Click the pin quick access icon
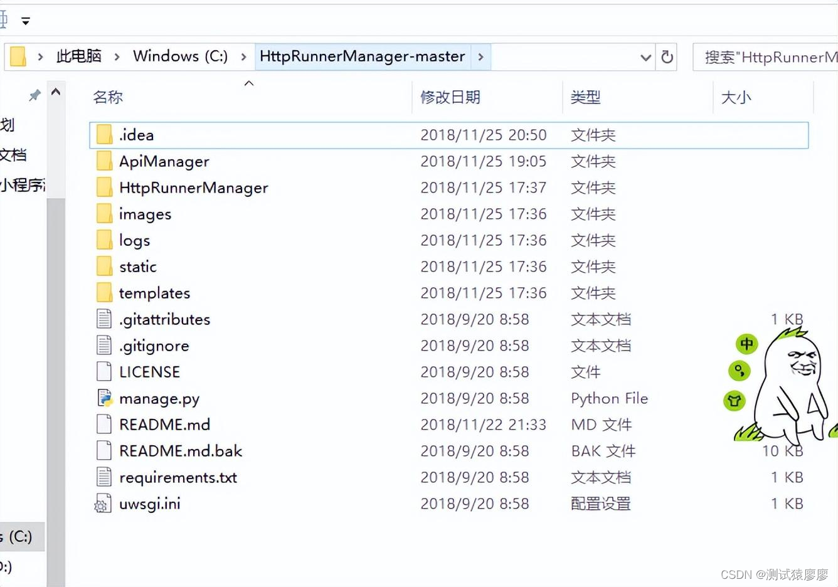Viewport: 838px width, 587px height. 34,95
